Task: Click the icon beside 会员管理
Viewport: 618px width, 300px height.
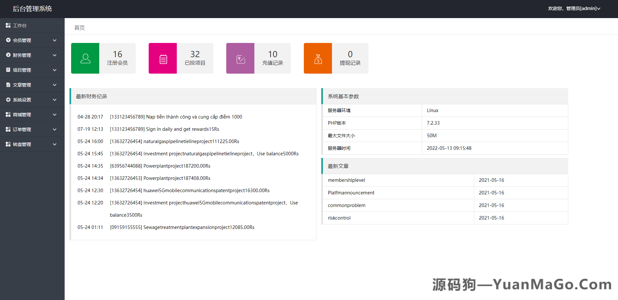Action: click(x=8, y=40)
